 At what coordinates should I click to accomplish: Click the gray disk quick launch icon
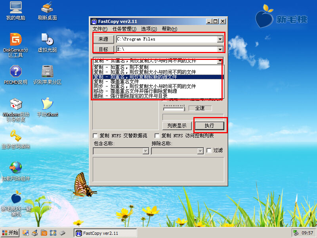62,233
